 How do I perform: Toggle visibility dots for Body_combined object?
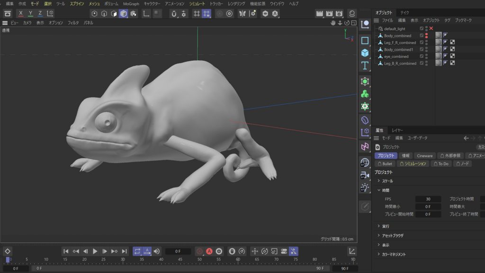pos(426,36)
